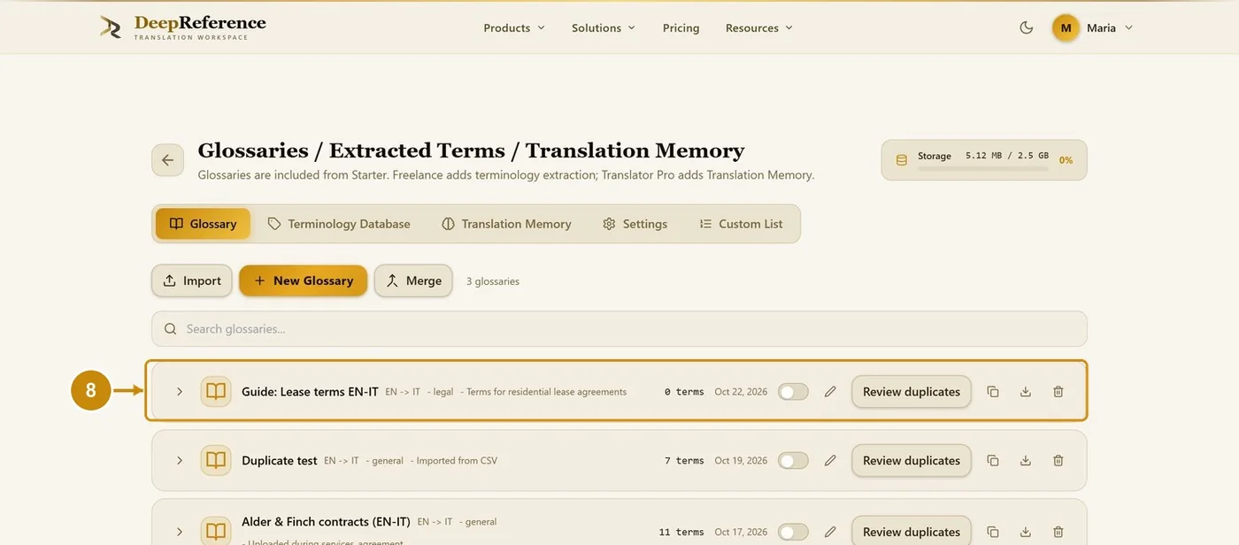Image resolution: width=1239 pixels, height=545 pixels.
Task: Review duplicates for Guide: Lease terms EN-IT
Action: click(912, 392)
